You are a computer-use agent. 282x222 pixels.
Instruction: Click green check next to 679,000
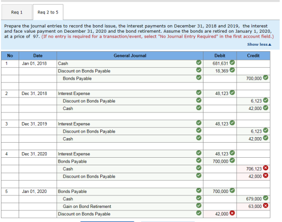(x=266, y=198)
